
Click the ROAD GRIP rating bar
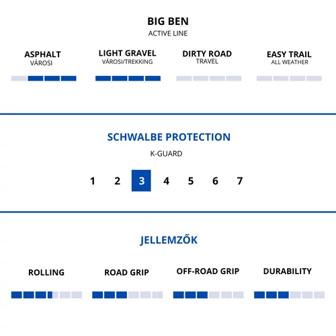[x=128, y=295]
